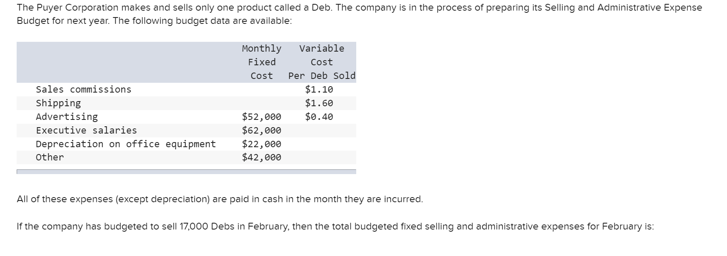Viewport: 727px width, 256px height.
Task: Click the Variable Cost Per Deb Sold header
Action: (x=322, y=62)
